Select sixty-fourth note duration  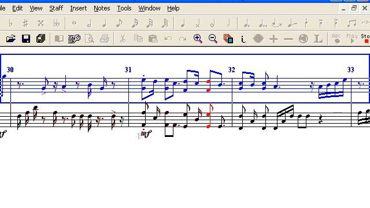(165, 23)
